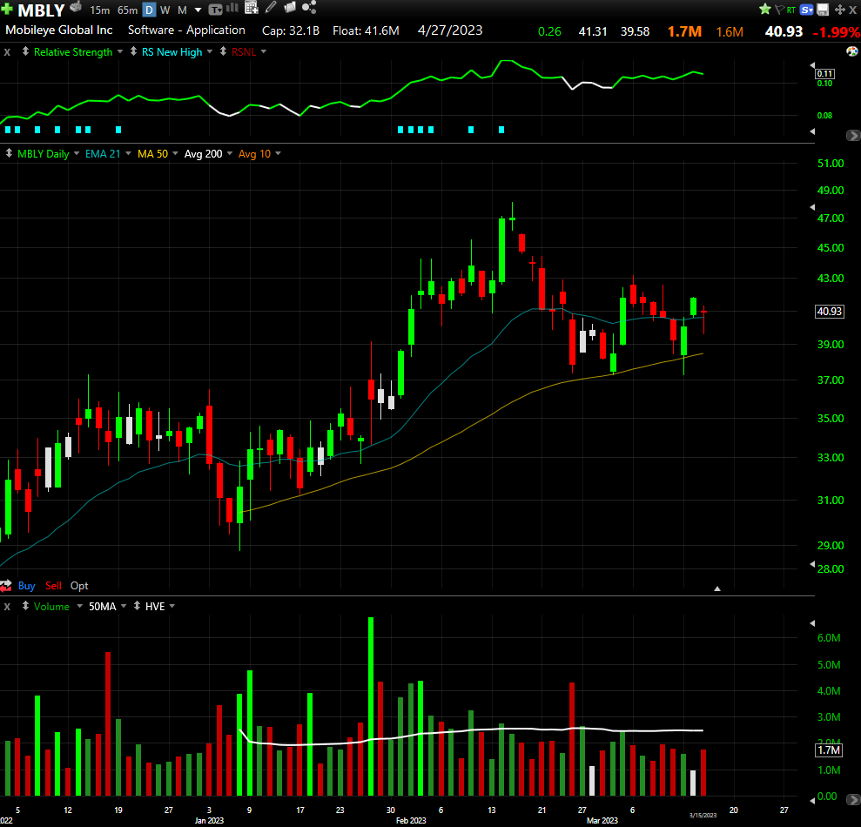The width and height of the screenshot is (861, 827).
Task: Click the 3/15/2023 date axis marker
Action: coord(703,815)
